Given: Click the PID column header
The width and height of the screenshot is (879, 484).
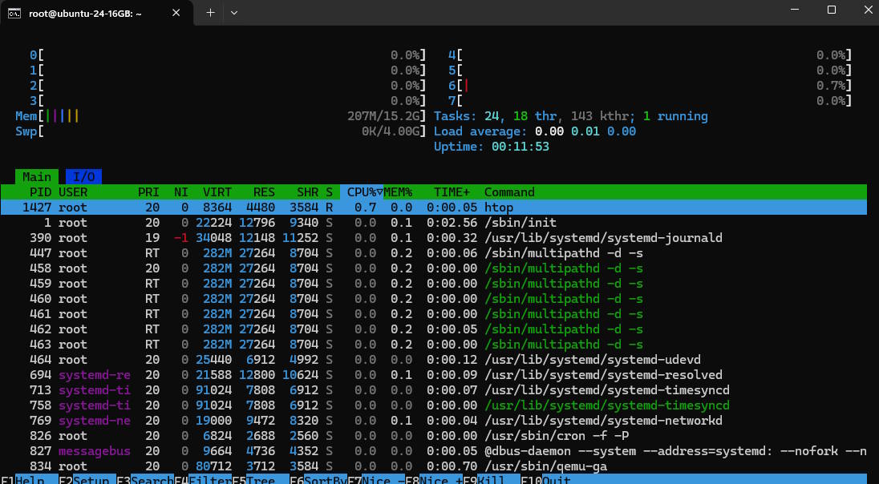Looking at the screenshot, I should [x=40, y=192].
